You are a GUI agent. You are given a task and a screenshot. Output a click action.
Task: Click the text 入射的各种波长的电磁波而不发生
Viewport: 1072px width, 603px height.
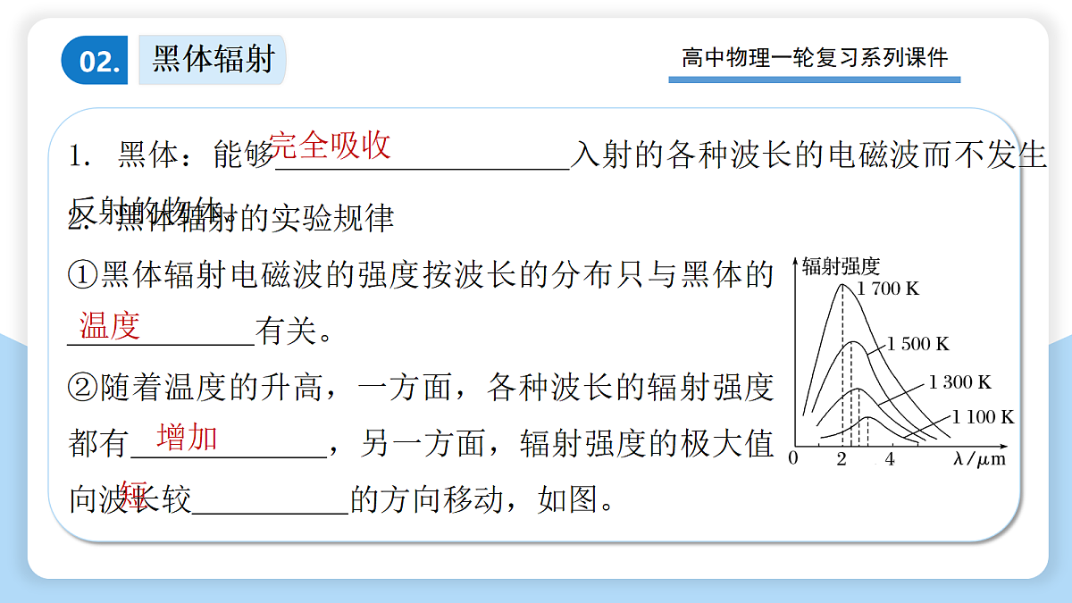[x=808, y=155]
